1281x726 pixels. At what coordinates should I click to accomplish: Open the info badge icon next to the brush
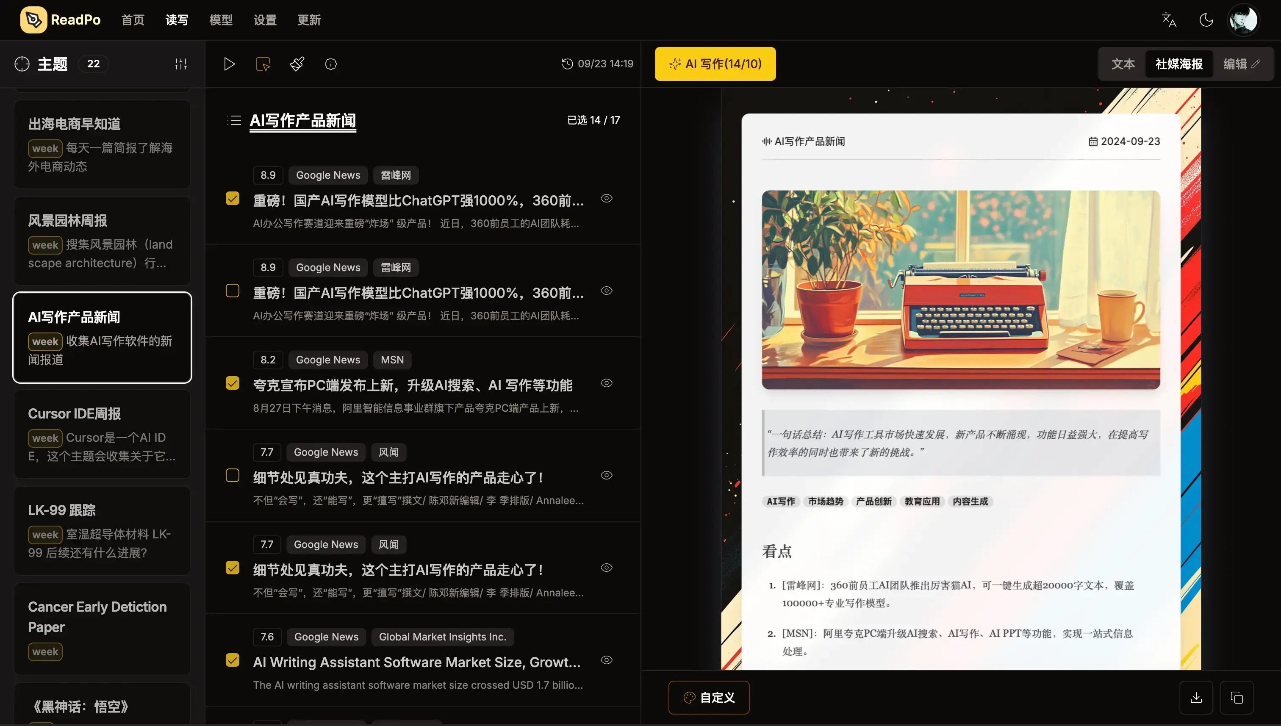330,64
